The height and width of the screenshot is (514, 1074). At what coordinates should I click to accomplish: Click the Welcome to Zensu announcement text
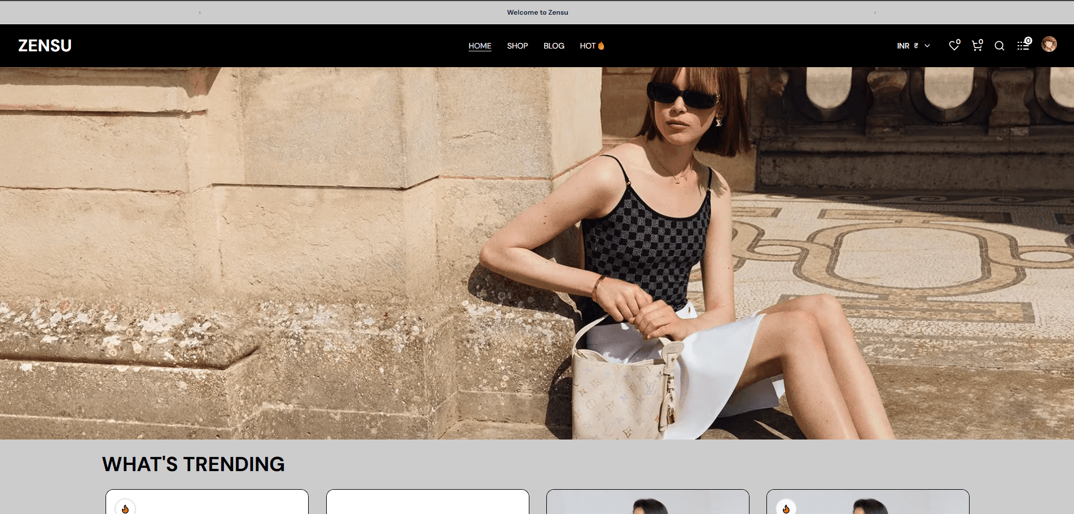(x=538, y=12)
